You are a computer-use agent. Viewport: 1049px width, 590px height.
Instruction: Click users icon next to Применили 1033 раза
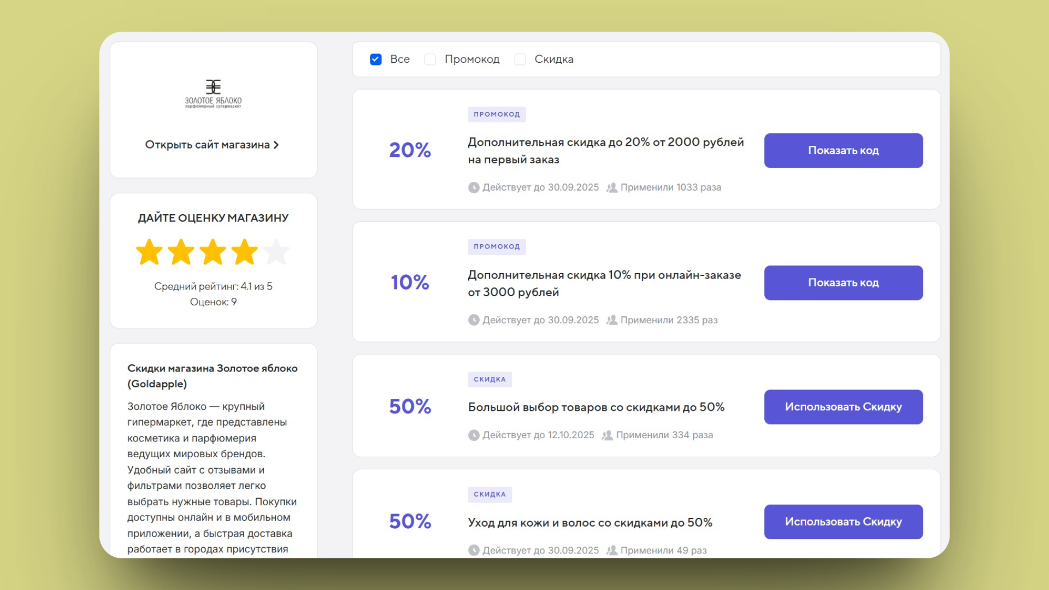click(612, 187)
